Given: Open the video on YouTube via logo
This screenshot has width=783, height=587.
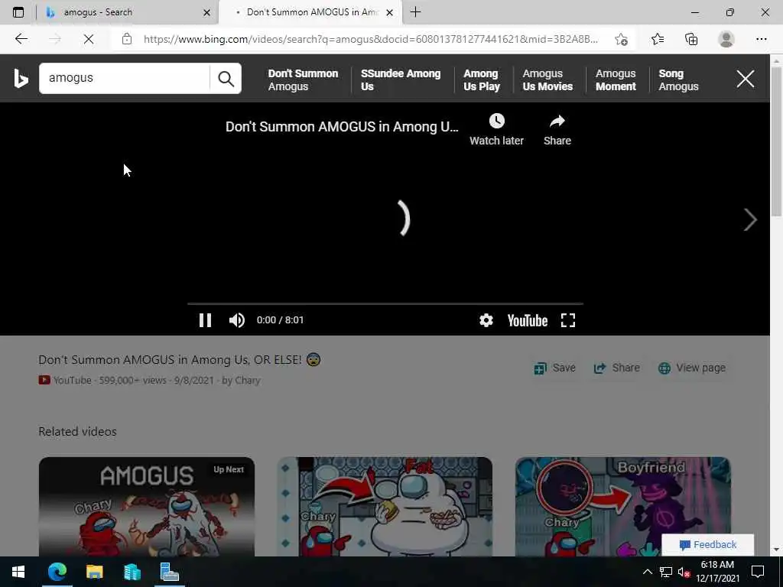Looking at the screenshot, I should click(x=528, y=320).
